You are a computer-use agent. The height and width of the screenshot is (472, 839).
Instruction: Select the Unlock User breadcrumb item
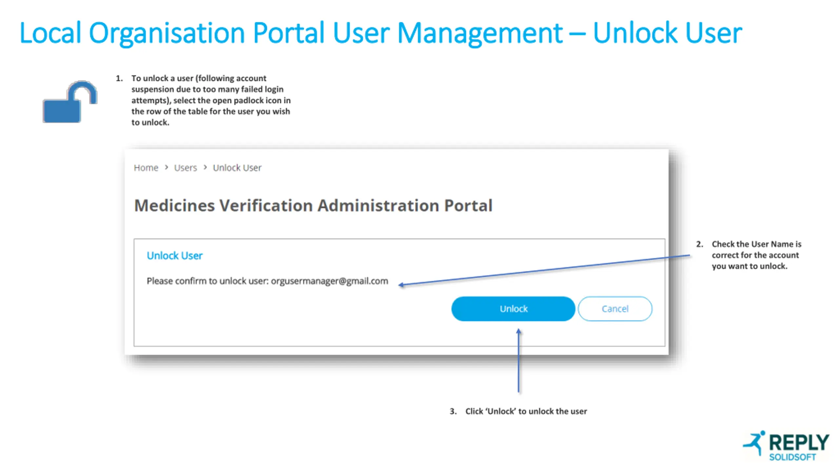[237, 168]
